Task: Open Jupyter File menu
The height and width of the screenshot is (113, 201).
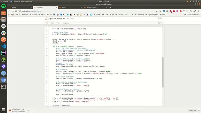Action: (x=47, y=23)
